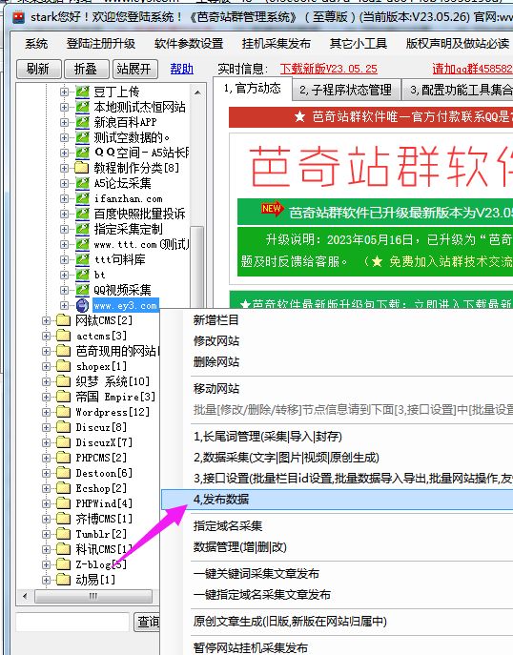Select 修改网站 in the context menu

[216, 341]
